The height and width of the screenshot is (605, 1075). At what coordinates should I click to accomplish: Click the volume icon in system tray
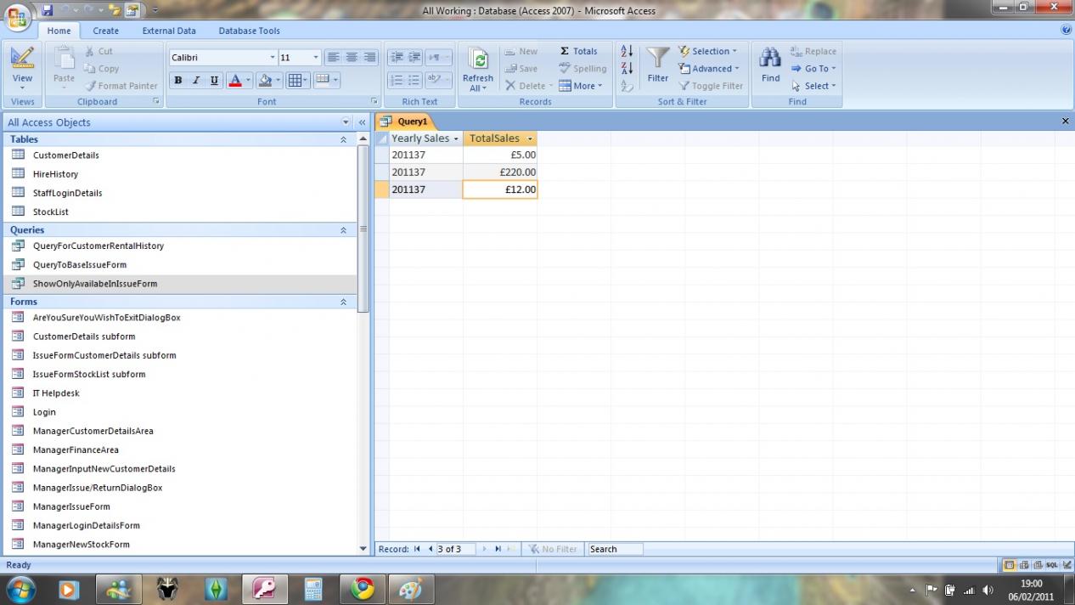[988, 590]
